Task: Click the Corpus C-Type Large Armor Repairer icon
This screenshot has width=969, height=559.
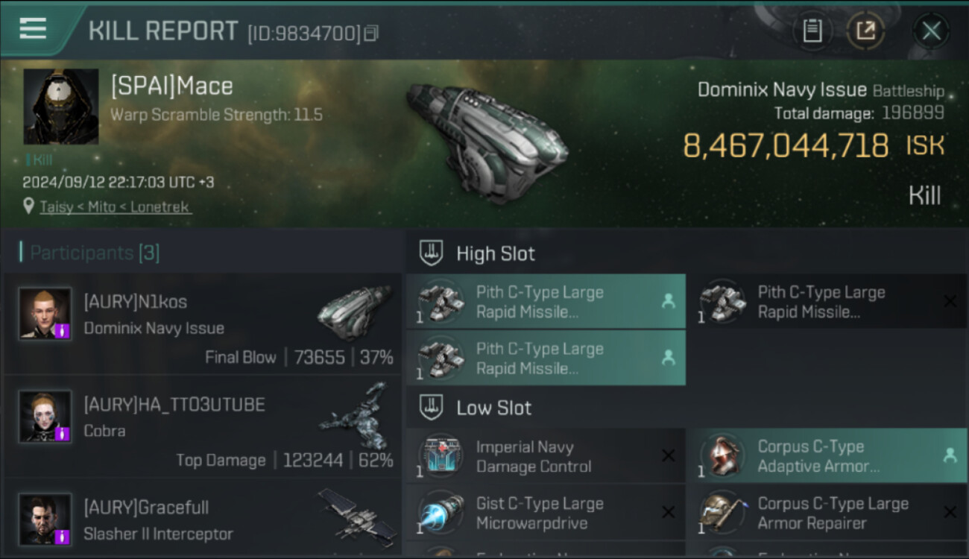Action: [x=722, y=513]
